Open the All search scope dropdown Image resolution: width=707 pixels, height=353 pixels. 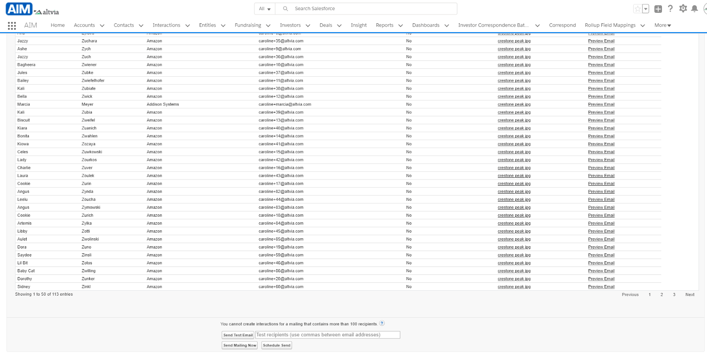coord(265,9)
